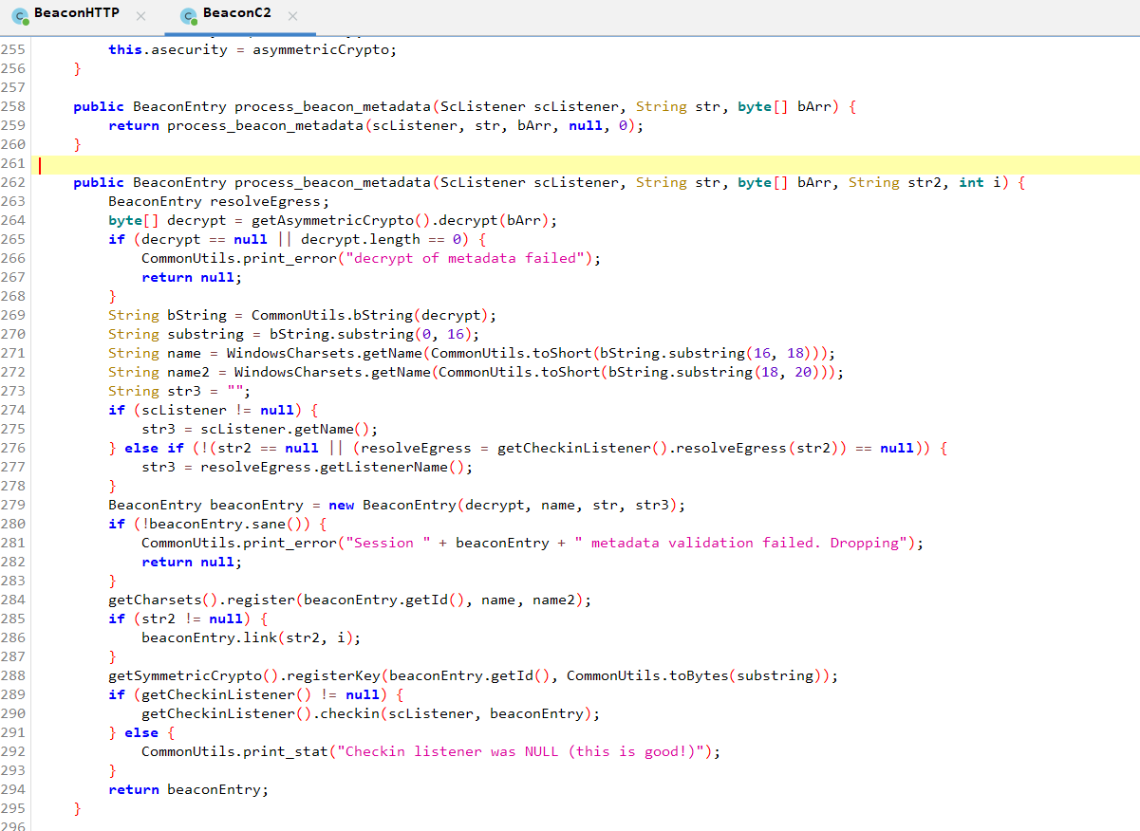Click "getCharsets" on line 284
Viewport: 1140px width, 831px height.
tap(155, 600)
